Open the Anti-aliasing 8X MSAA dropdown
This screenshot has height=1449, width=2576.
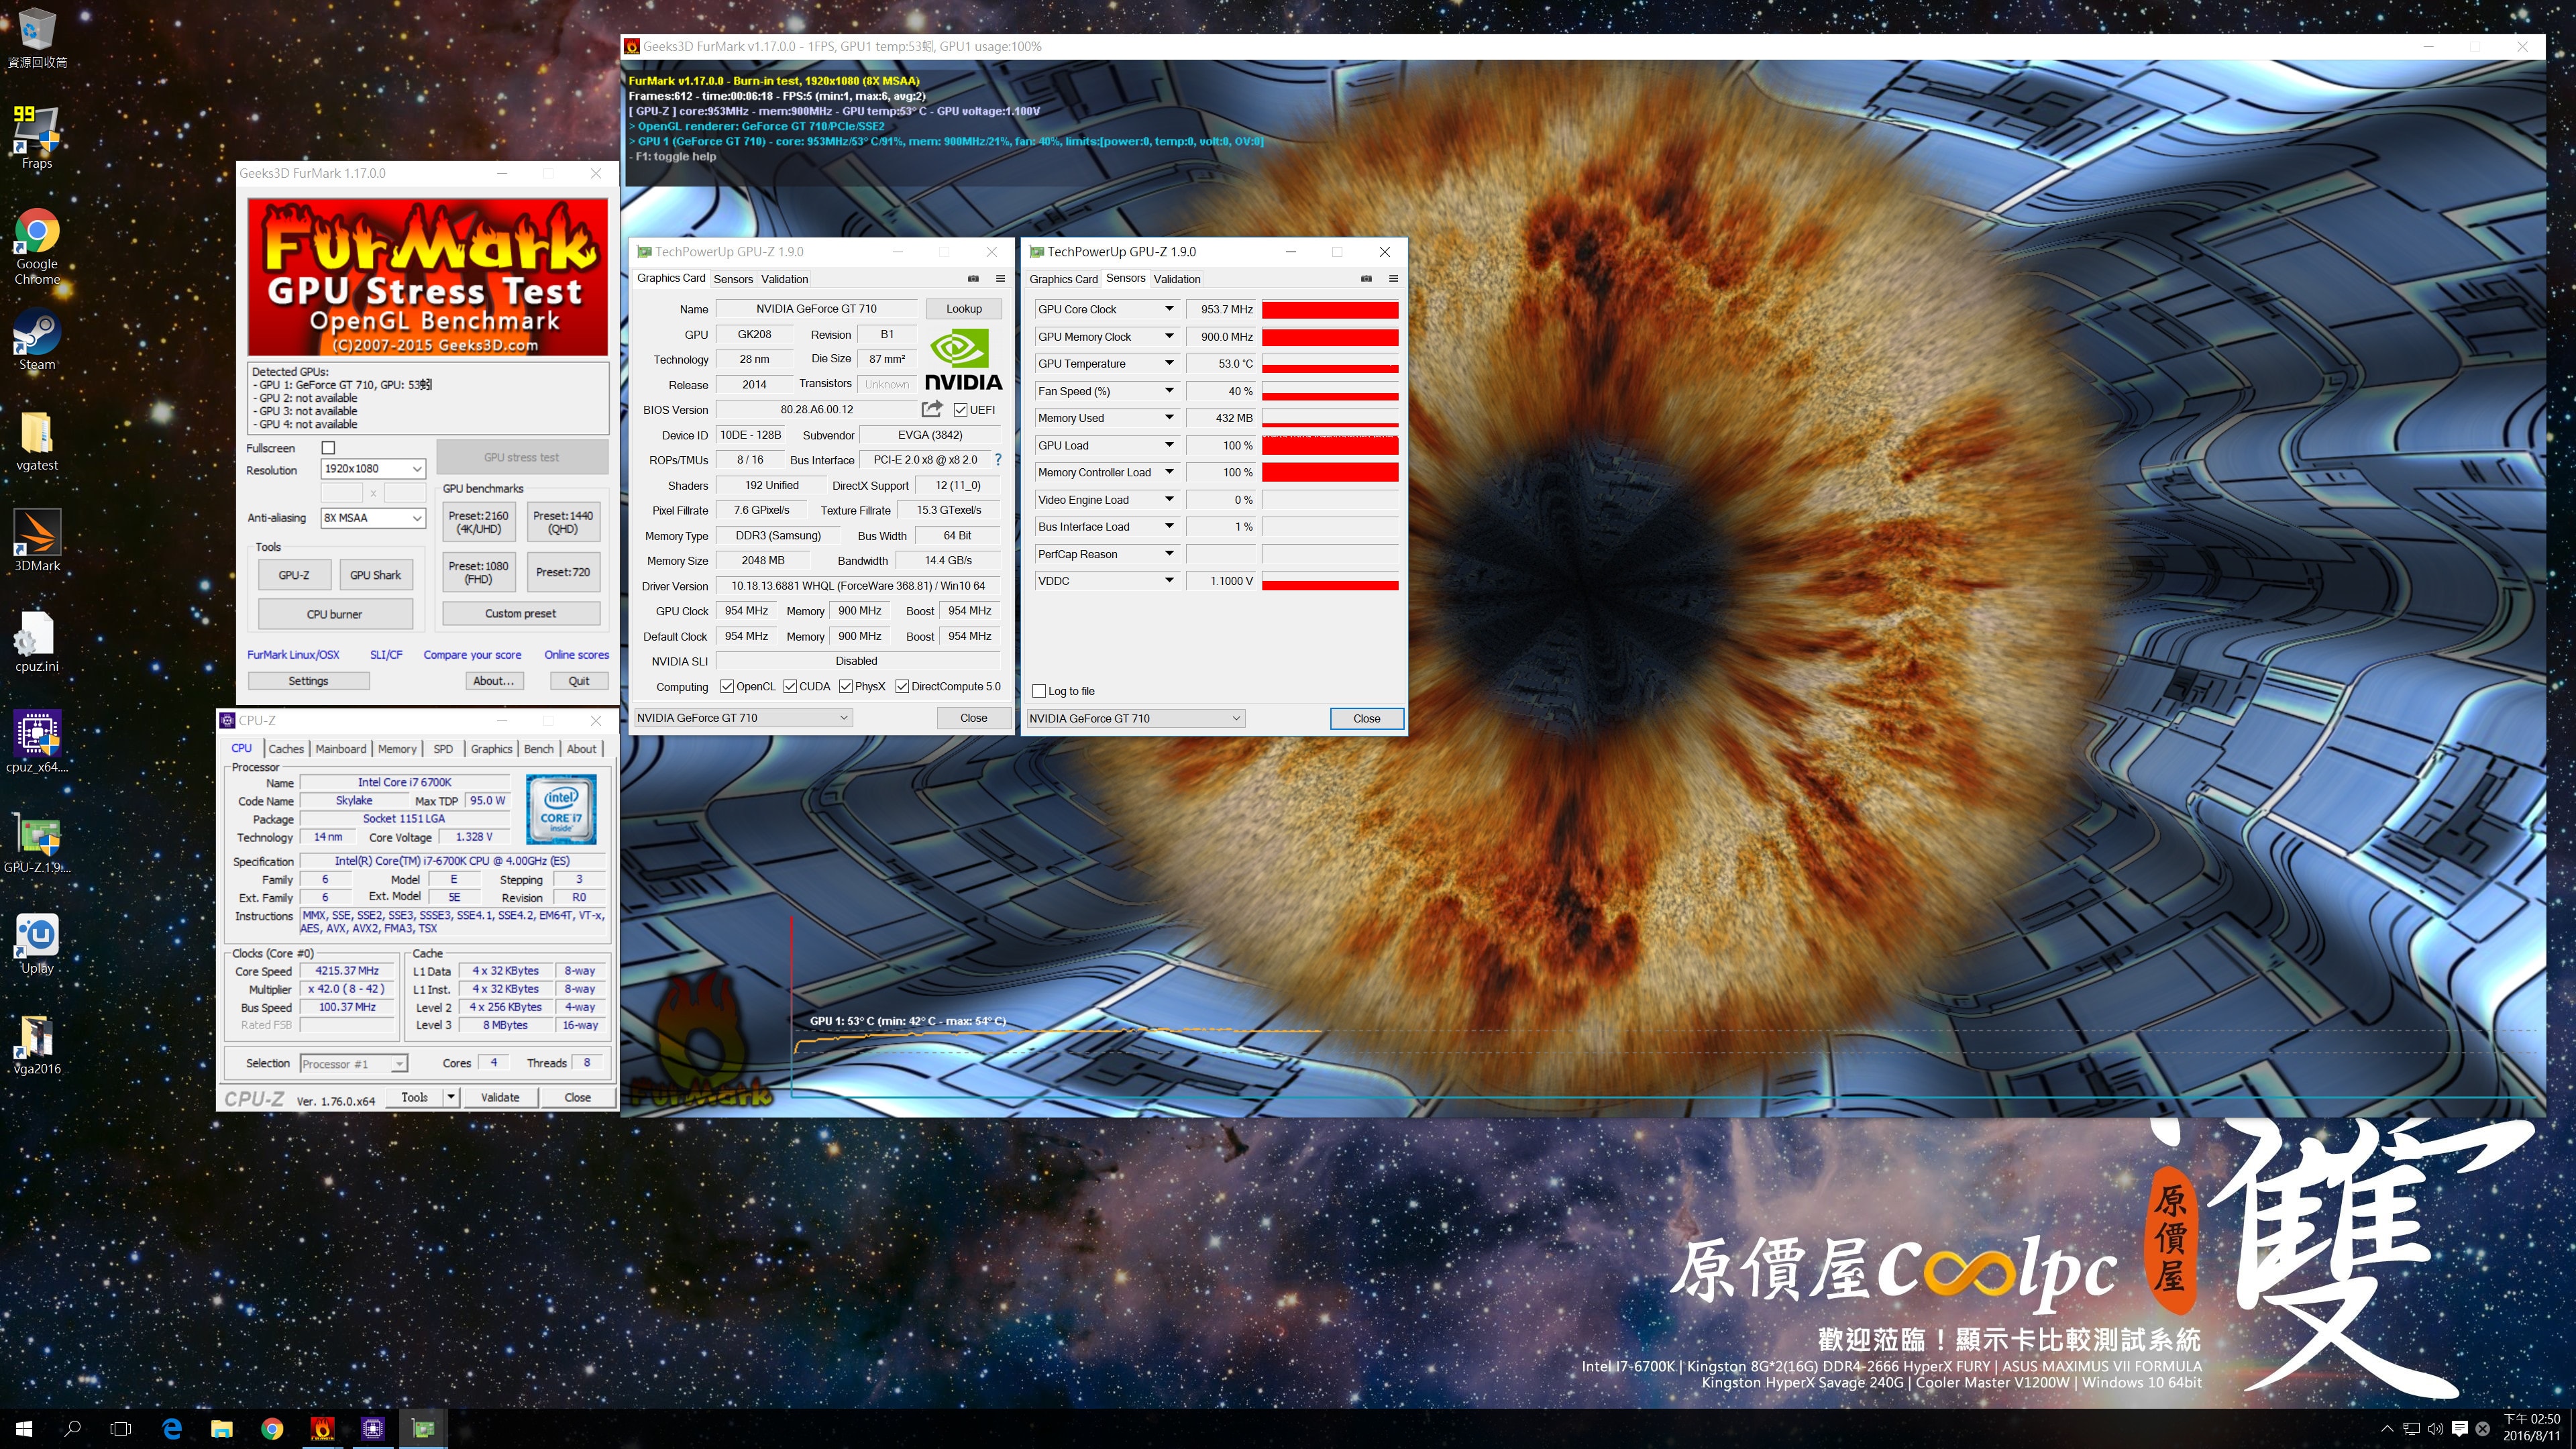tap(373, 518)
